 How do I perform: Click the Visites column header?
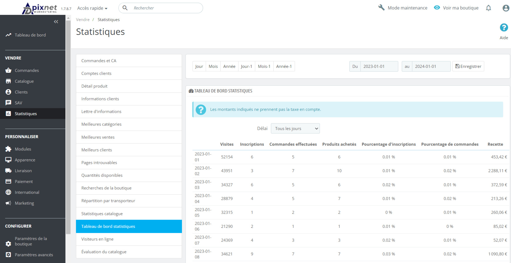click(x=227, y=144)
